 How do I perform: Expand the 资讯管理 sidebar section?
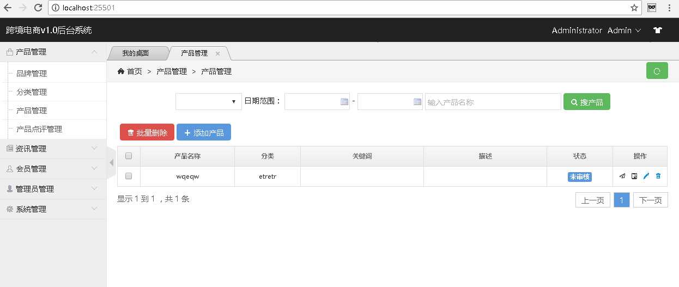point(53,148)
